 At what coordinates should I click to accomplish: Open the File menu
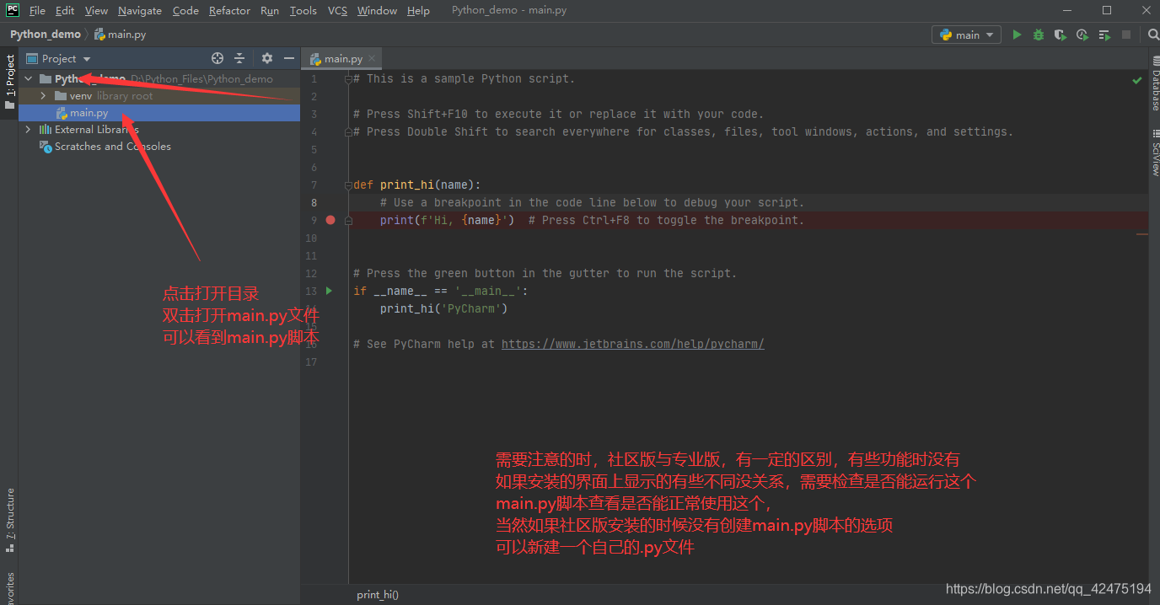point(37,10)
